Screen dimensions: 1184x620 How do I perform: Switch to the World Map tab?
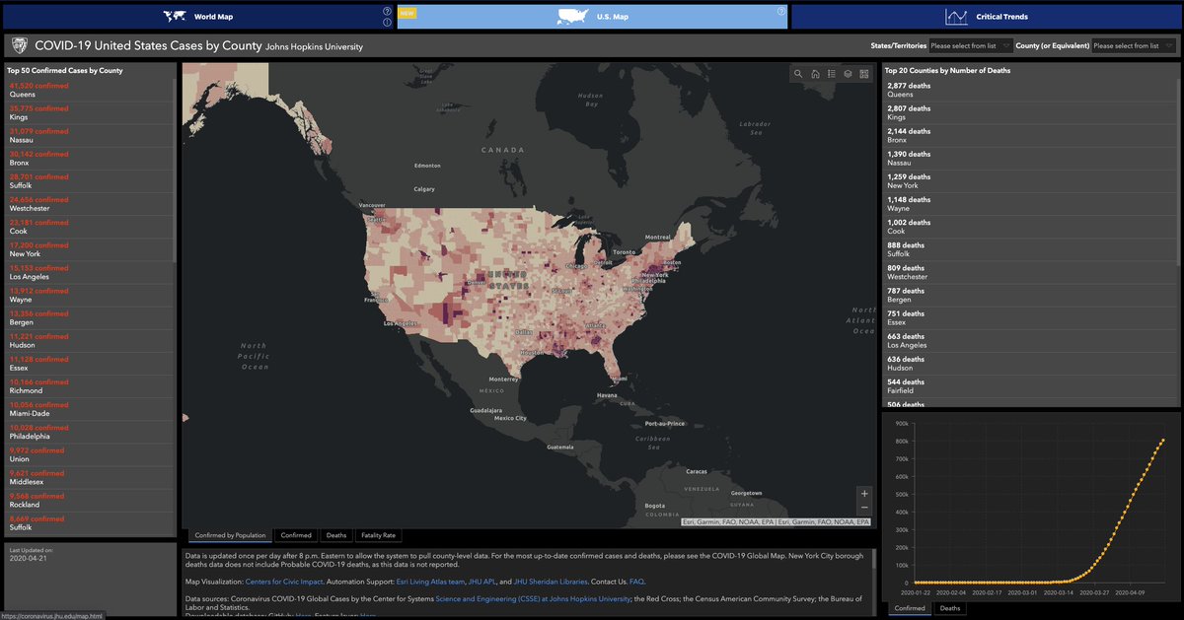(197, 17)
